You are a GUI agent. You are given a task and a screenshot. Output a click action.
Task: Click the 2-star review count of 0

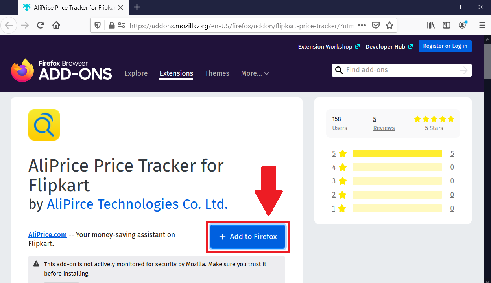(452, 195)
